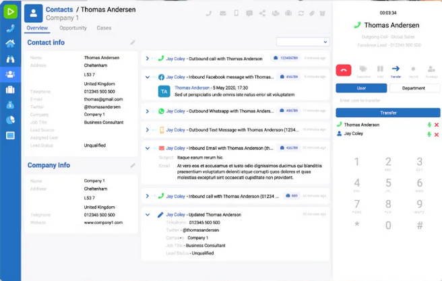Select the User transfer option
The width and height of the screenshot is (442, 281).
click(x=361, y=88)
